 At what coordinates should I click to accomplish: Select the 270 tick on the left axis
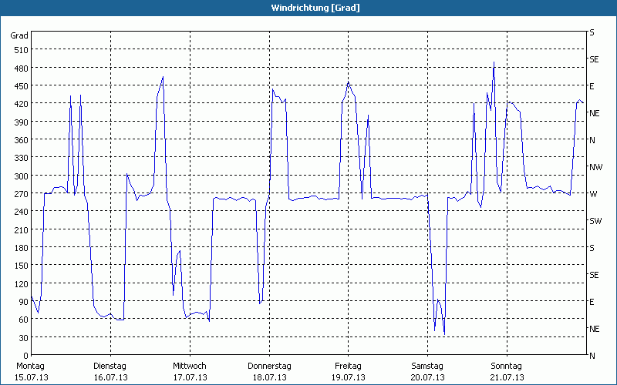[x=19, y=194]
